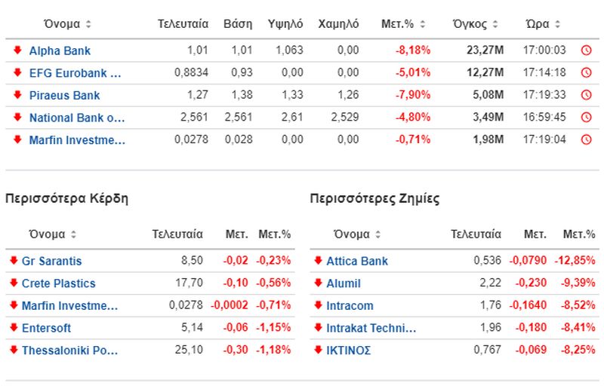Sort top table by Όνομα column arrows
Viewport: 604px width, 386px height.
88,24
